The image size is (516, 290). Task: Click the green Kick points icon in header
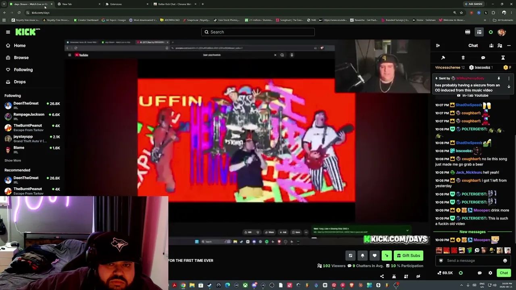[491, 32]
